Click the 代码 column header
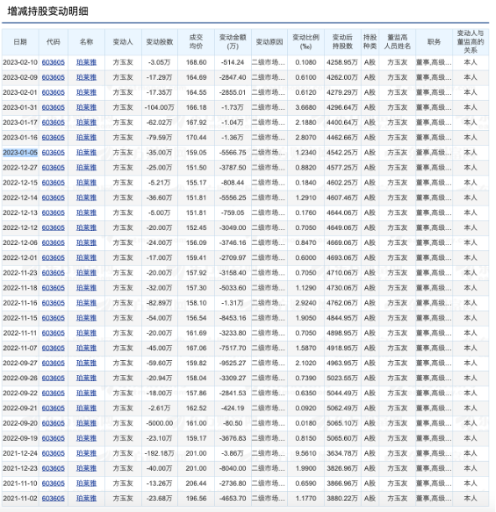The height and width of the screenshot is (512, 496). coord(53,42)
